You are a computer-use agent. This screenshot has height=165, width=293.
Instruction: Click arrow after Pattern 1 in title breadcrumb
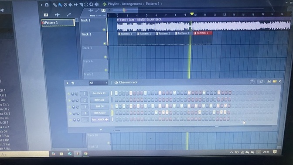162,3
